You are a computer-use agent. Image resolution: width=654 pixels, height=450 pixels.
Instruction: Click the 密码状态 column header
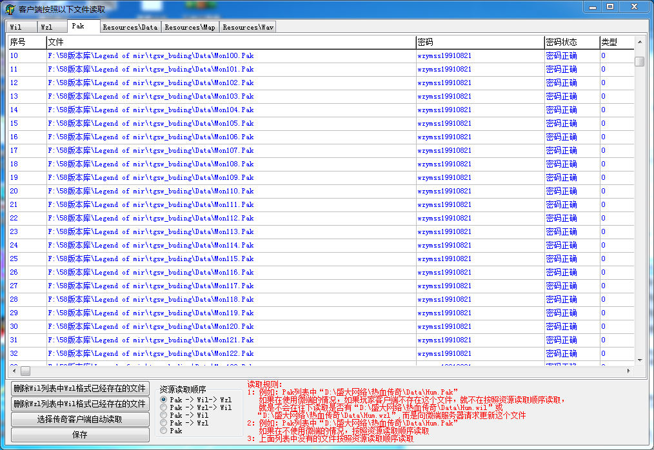(572, 42)
